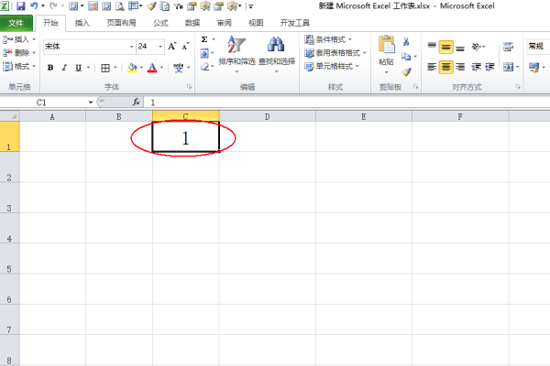Click the Undo arrow icon
550x366 pixels.
tap(34, 6)
